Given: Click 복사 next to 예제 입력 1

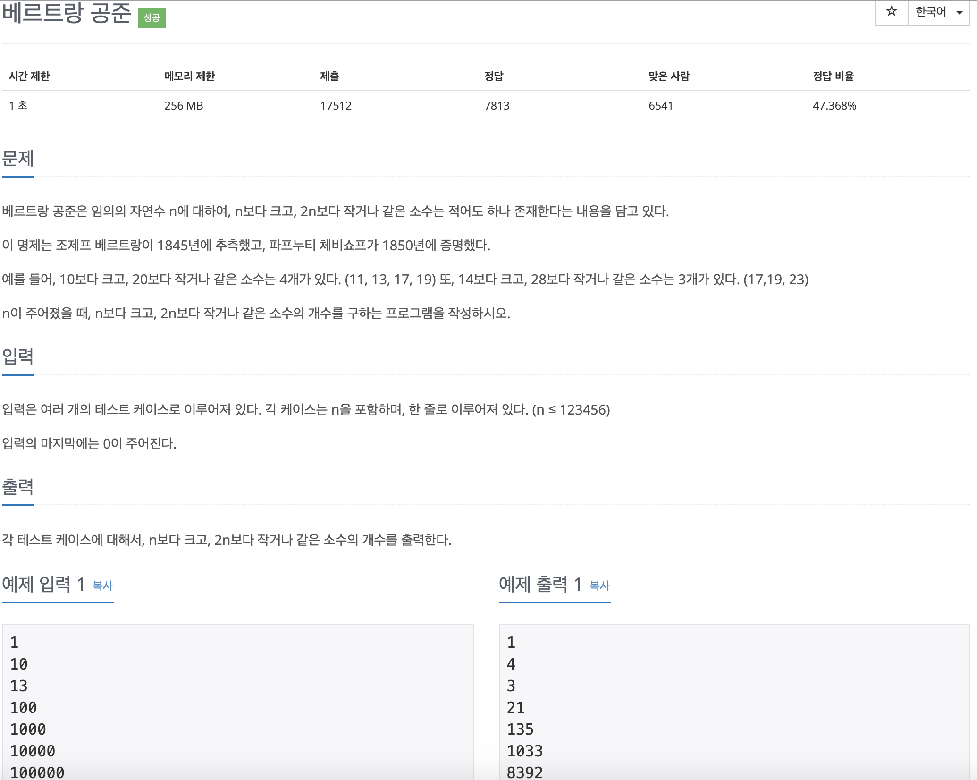Looking at the screenshot, I should click(x=103, y=586).
